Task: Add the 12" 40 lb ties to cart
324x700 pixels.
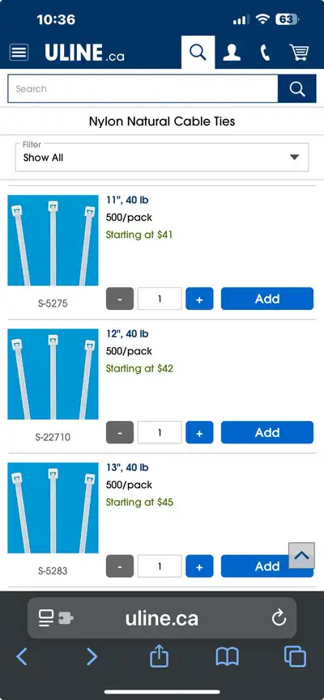Action: (x=267, y=432)
